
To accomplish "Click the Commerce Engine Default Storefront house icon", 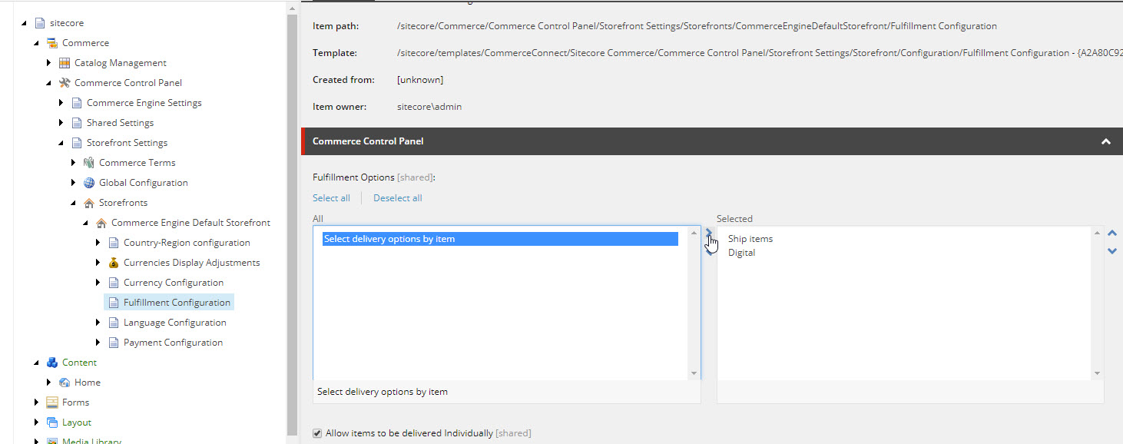I will click(x=101, y=223).
